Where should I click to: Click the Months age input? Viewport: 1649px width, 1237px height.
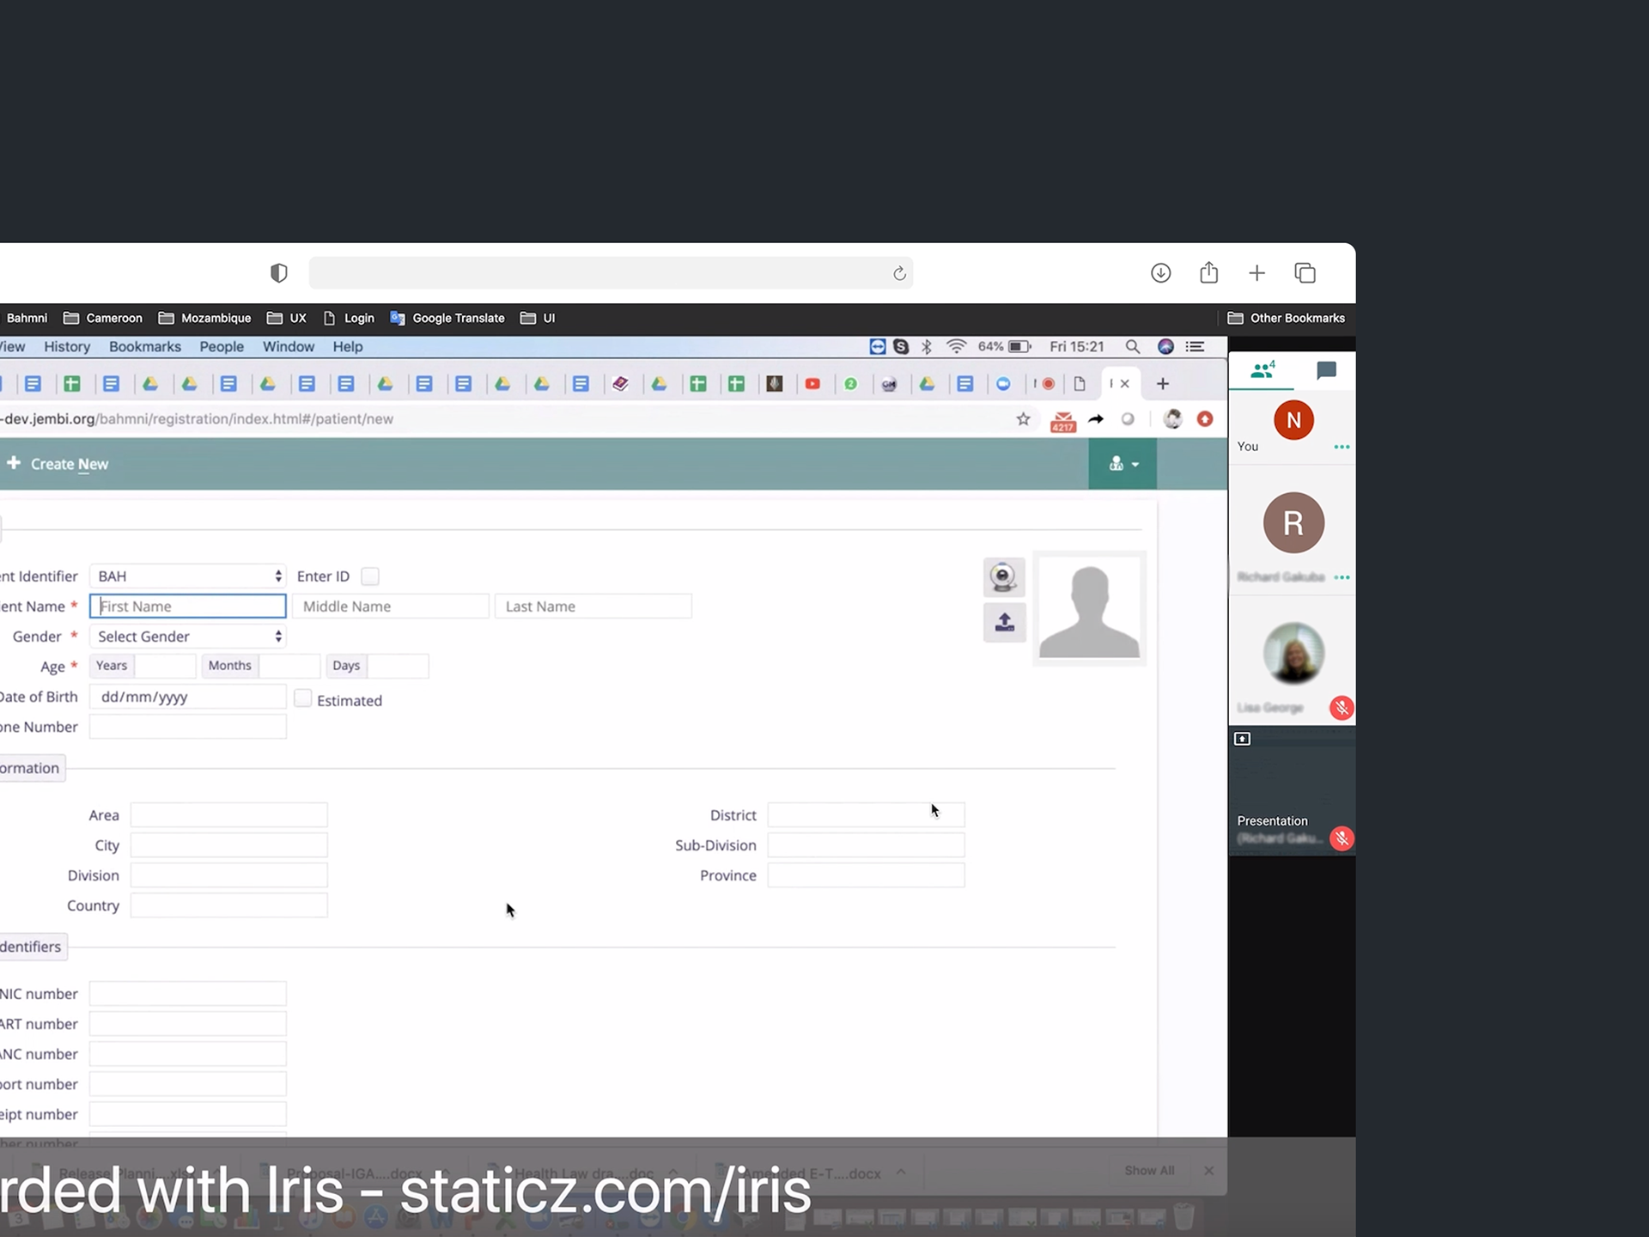pyautogui.click(x=289, y=666)
